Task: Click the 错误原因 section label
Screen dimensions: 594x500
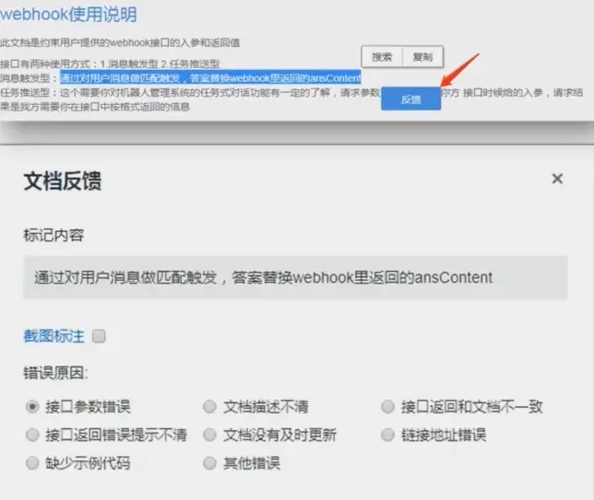Action: (x=55, y=375)
